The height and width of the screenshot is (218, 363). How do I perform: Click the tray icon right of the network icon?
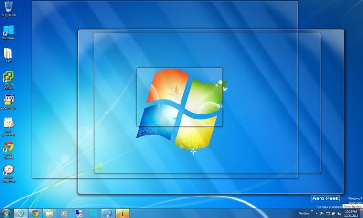click(333, 214)
